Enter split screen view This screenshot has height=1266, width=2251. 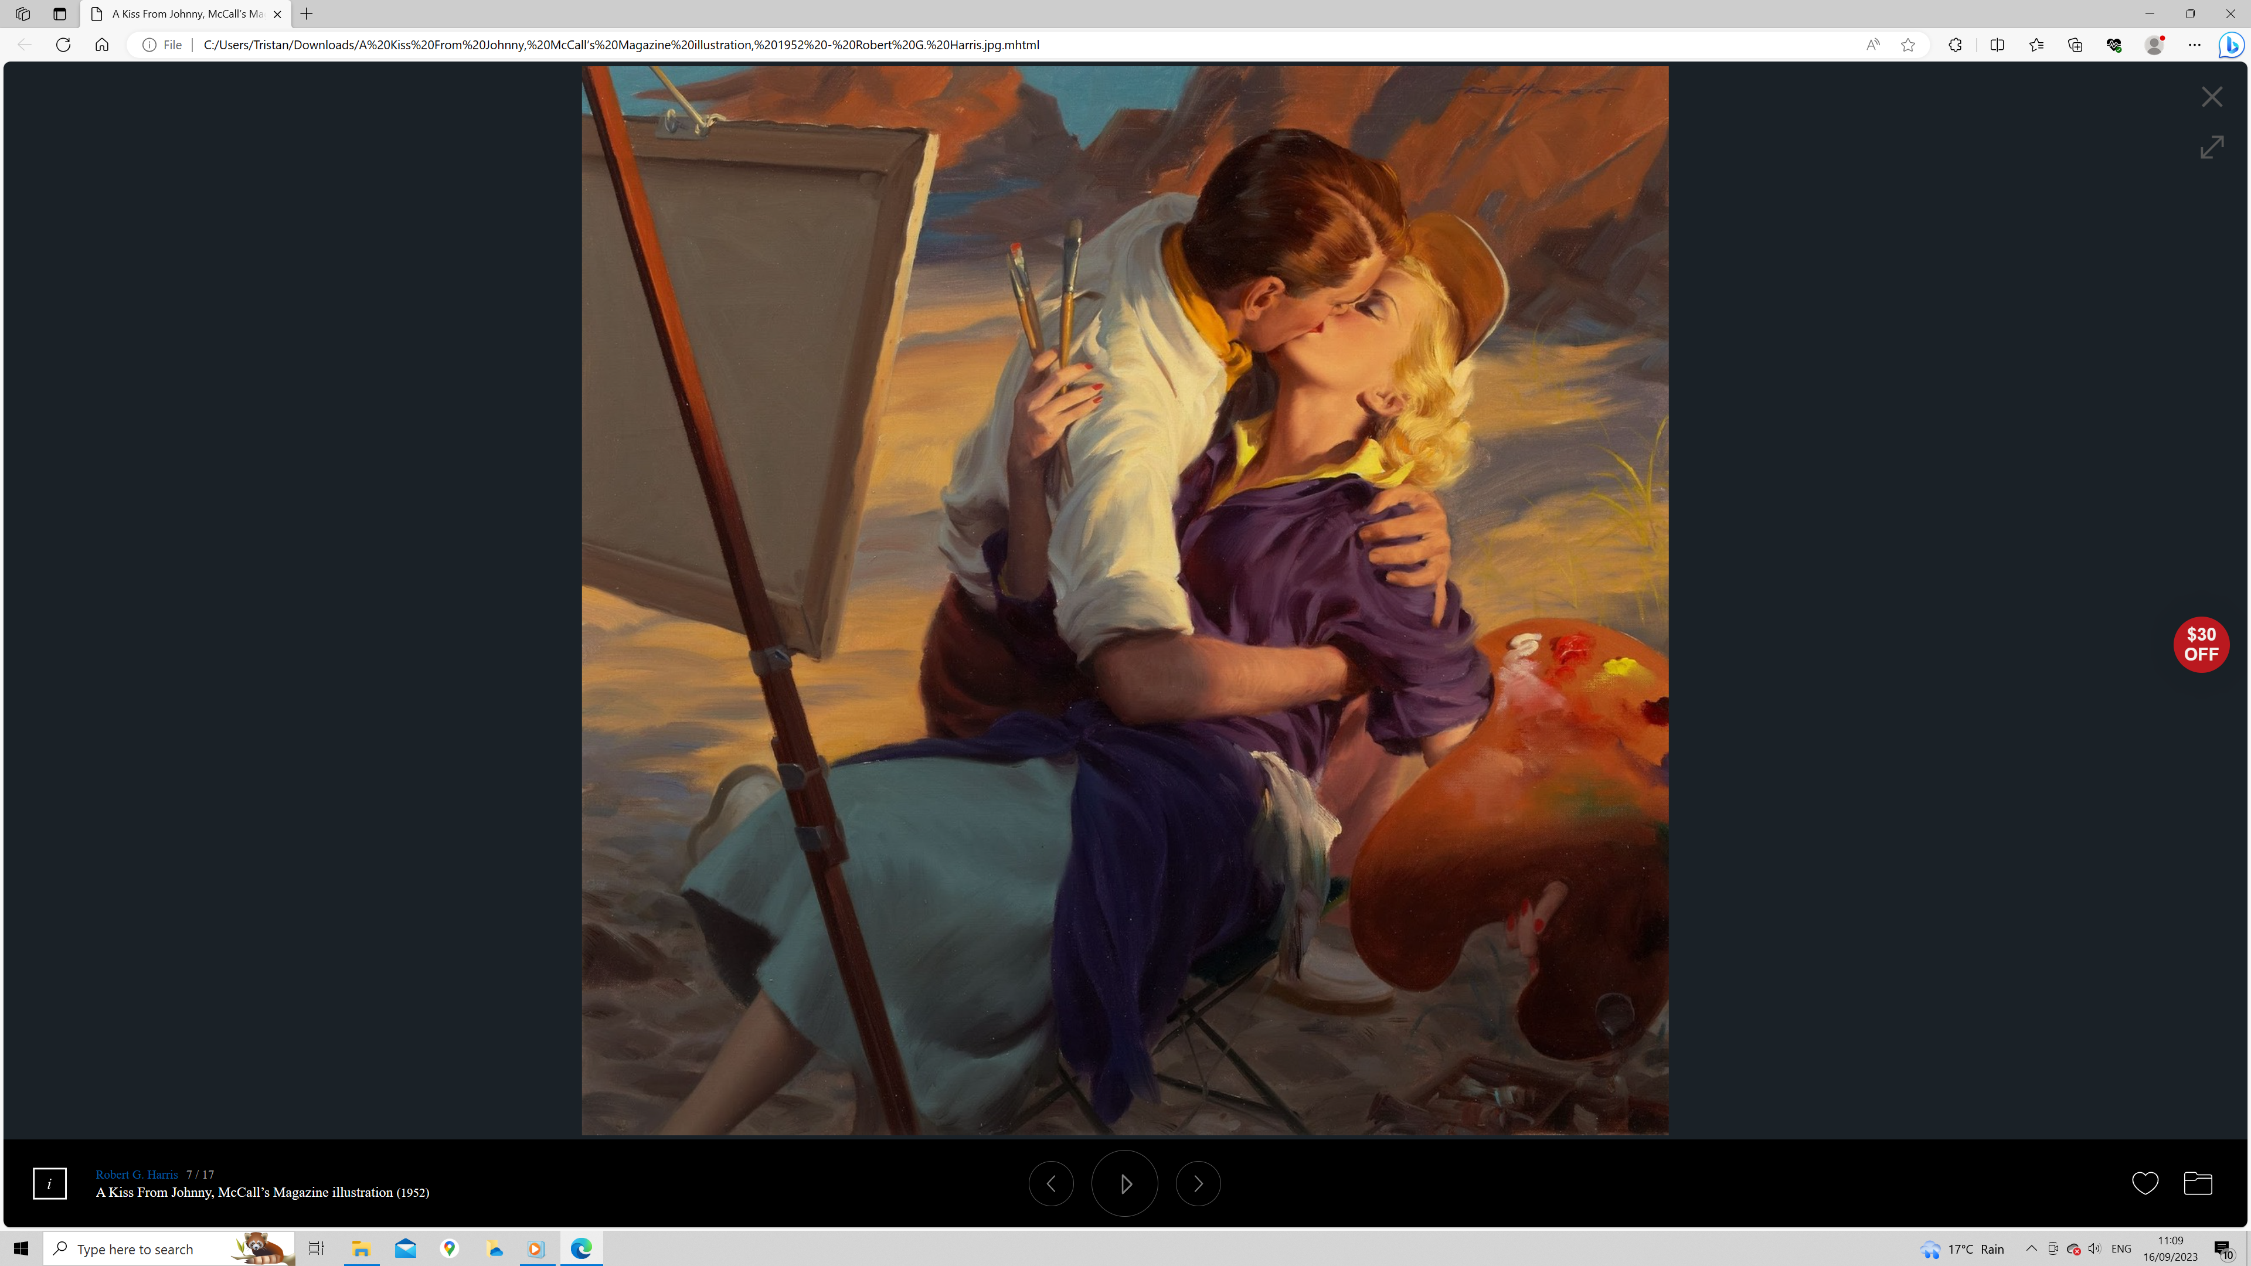click(x=1997, y=45)
